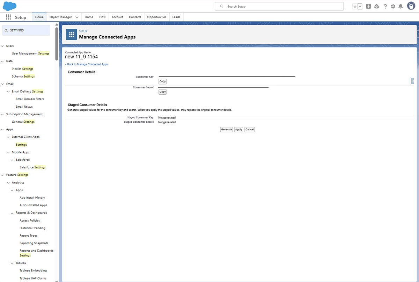Expand the Object Manager tab dropdown
The width and height of the screenshot is (419, 282).
coord(77,17)
